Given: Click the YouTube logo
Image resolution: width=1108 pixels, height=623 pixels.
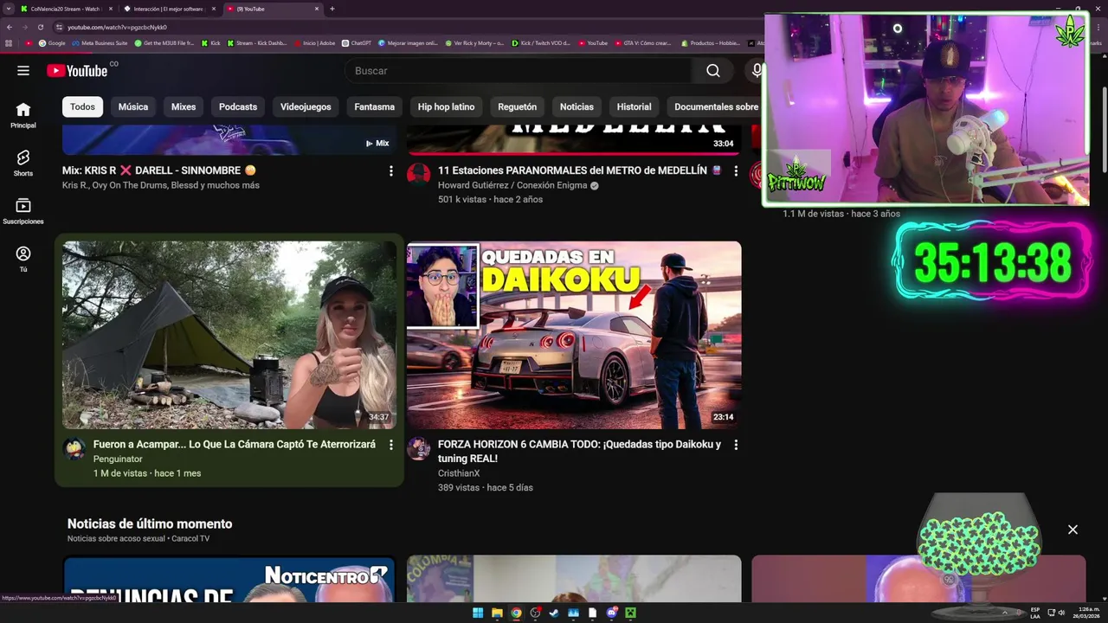Looking at the screenshot, I should (77, 71).
